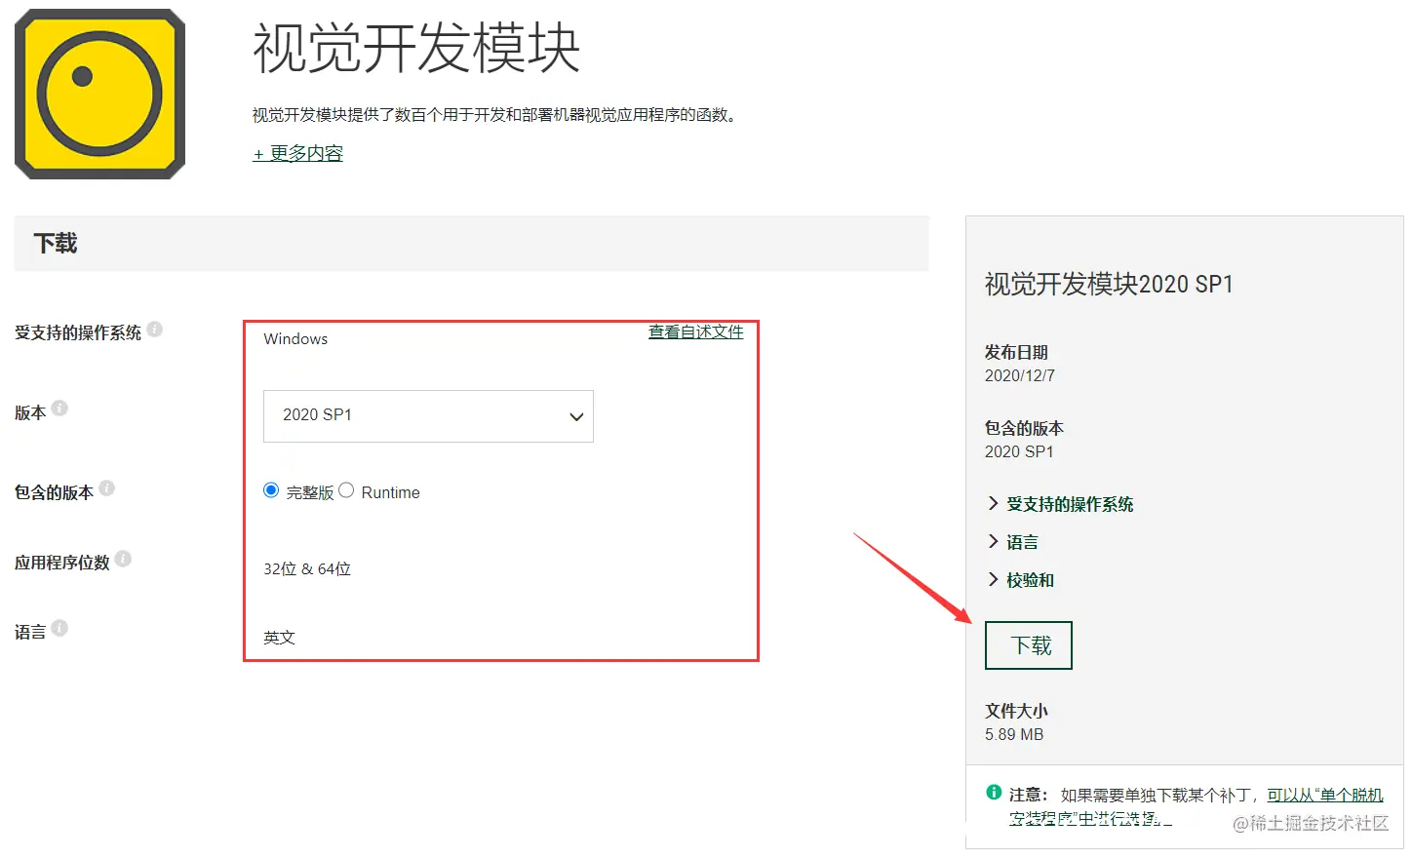Click info icon next to 版本 label
The image size is (1413, 857).
click(59, 409)
